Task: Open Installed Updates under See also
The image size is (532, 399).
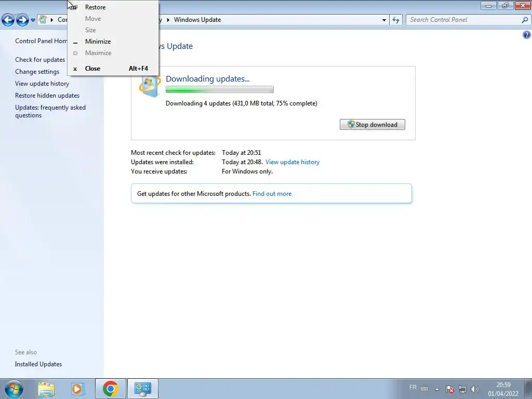Action: pos(38,364)
